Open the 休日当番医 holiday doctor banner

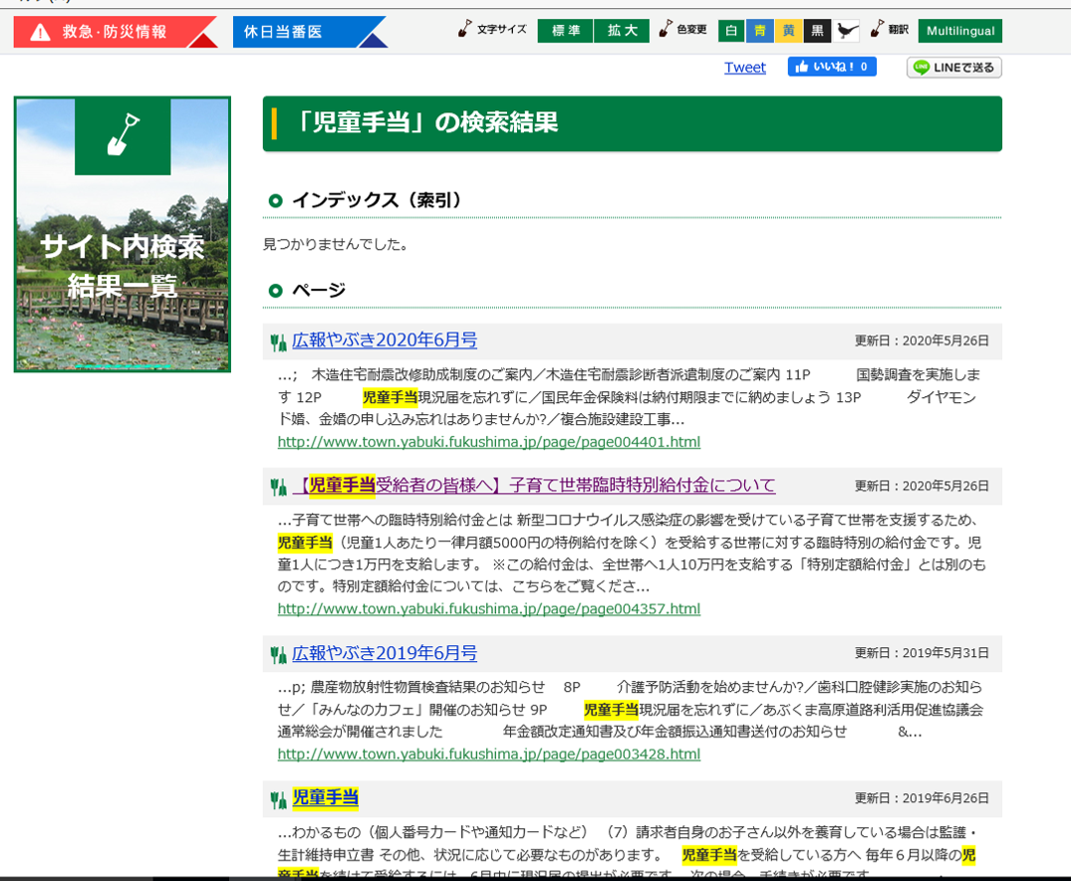click(x=307, y=32)
